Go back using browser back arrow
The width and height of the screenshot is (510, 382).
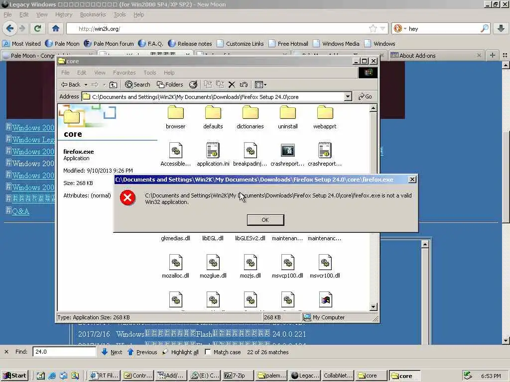(10, 28)
